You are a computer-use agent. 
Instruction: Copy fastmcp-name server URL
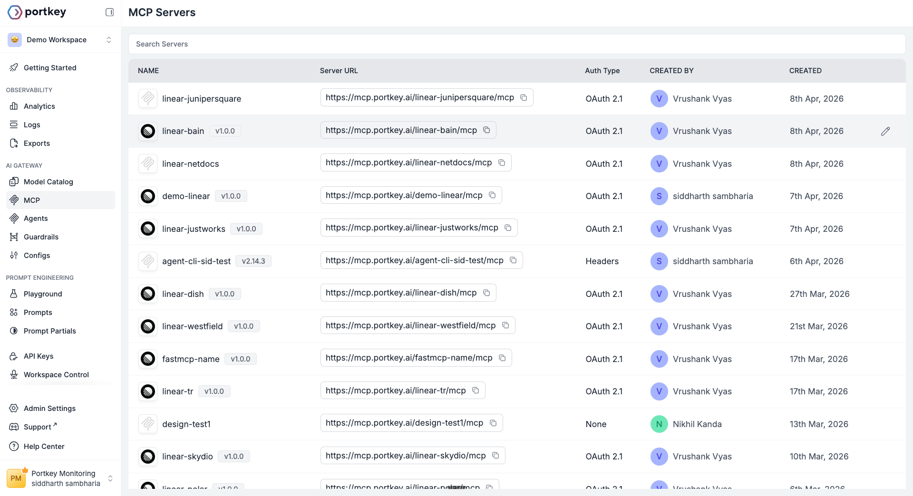502,358
